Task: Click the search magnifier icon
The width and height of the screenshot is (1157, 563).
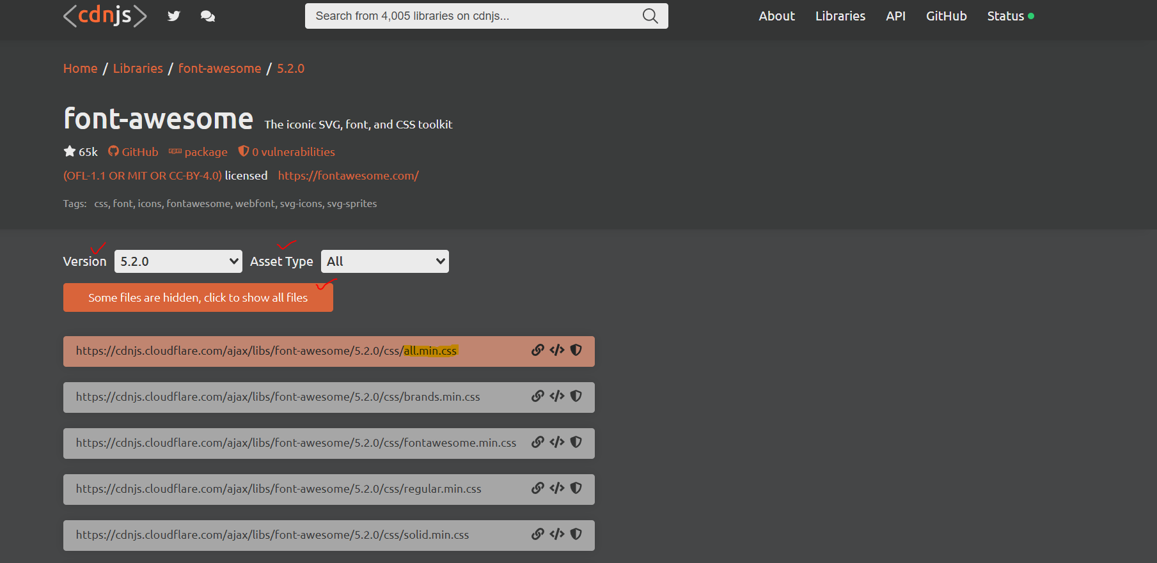Action: pyautogui.click(x=650, y=16)
